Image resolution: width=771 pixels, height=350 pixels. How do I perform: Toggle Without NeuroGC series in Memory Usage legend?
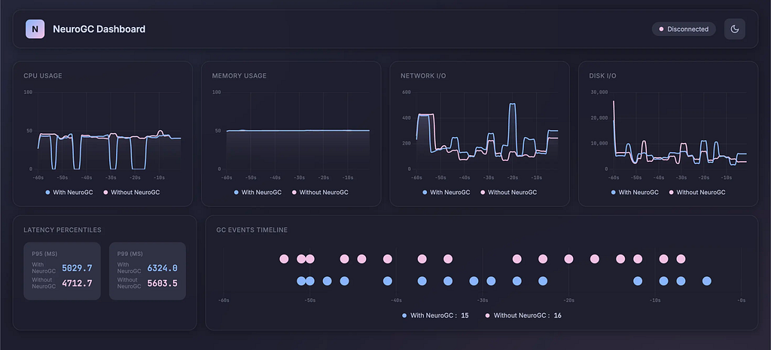(x=319, y=192)
